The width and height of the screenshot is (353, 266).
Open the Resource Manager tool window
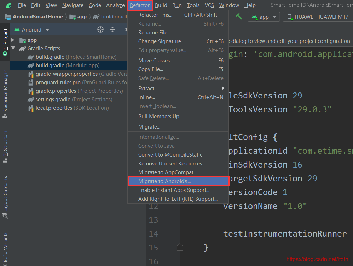5,94
